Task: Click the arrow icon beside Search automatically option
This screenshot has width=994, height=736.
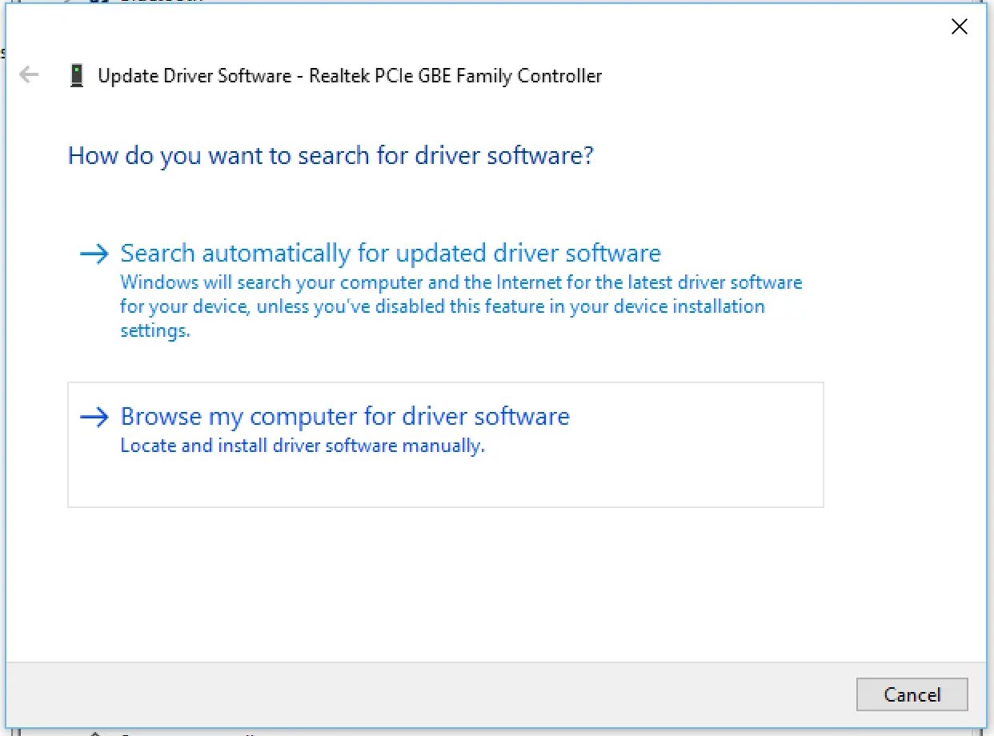Action: [x=94, y=253]
